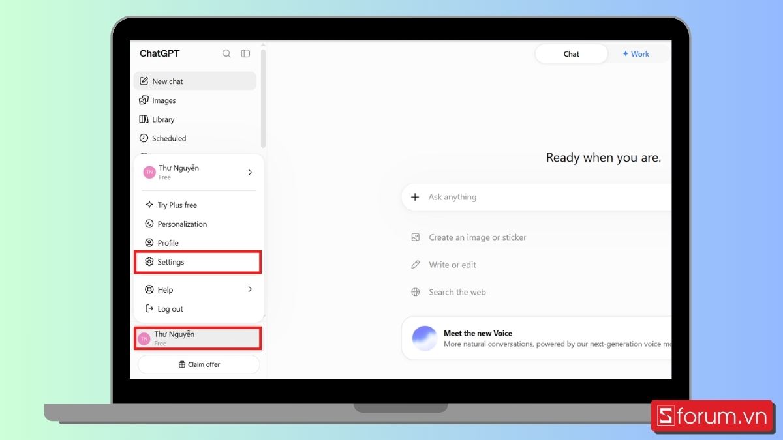
Task: Click the Personalization icon
Action: click(149, 224)
